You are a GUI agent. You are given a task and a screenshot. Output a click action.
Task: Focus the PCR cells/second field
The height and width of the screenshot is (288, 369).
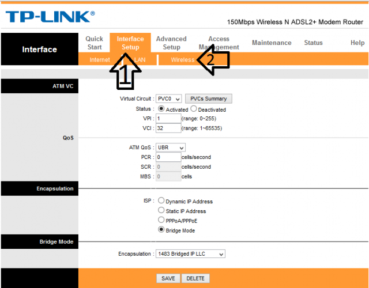click(x=168, y=157)
